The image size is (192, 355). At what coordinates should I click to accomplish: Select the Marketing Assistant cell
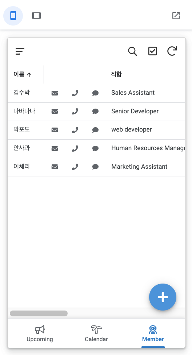[139, 167]
